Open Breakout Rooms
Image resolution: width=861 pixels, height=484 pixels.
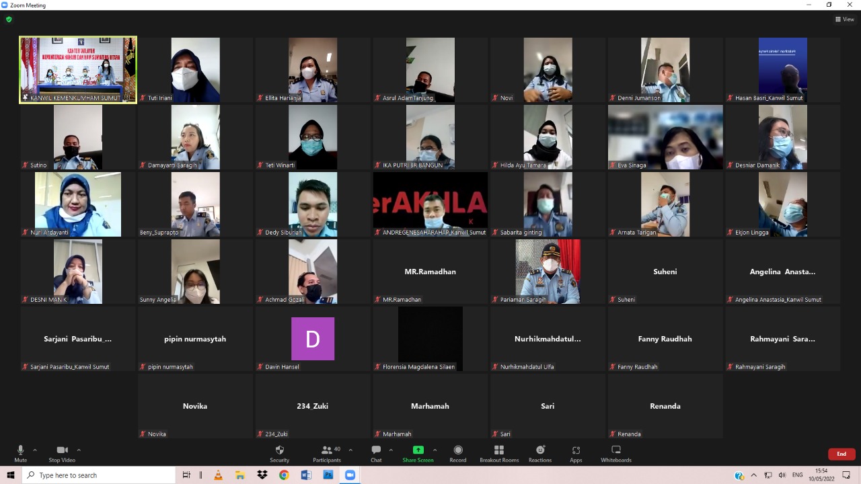[499, 453]
